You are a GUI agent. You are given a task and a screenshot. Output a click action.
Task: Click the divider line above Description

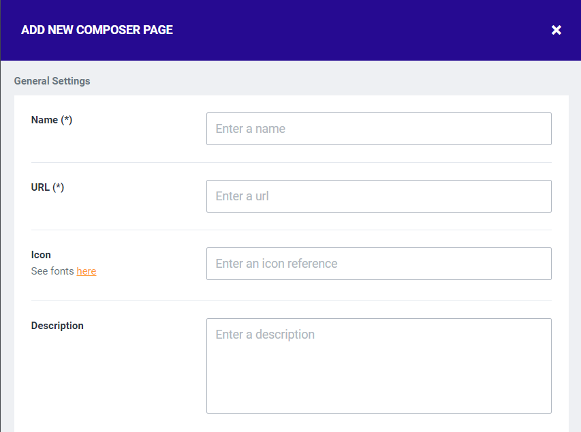291,300
